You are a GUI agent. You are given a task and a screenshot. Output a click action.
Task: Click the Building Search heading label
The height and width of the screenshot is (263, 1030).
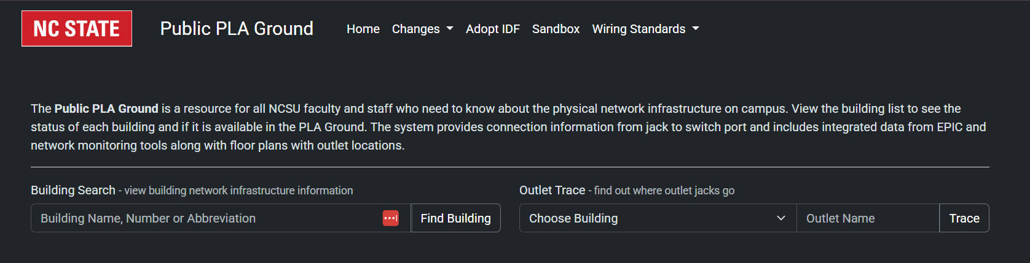pyautogui.click(x=73, y=190)
